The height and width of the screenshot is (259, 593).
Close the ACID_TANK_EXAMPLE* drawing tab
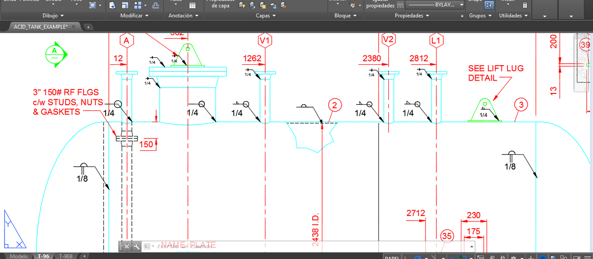(73, 27)
